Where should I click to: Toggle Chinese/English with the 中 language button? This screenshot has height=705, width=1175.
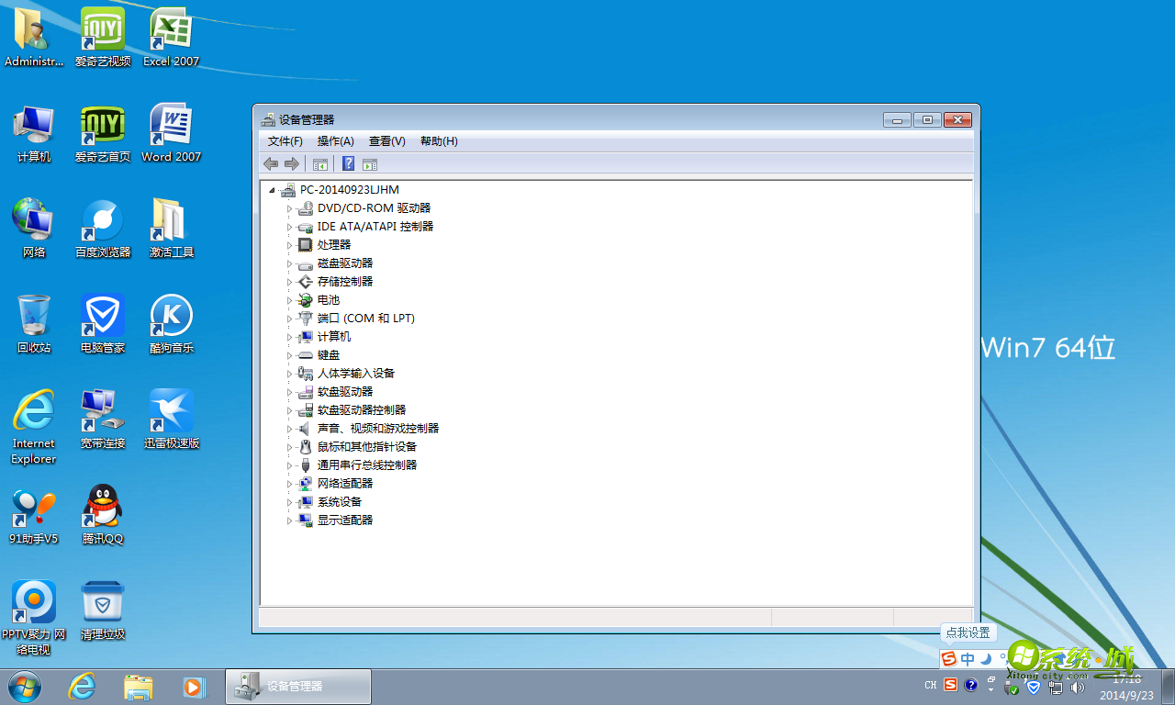(x=967, y=658)
